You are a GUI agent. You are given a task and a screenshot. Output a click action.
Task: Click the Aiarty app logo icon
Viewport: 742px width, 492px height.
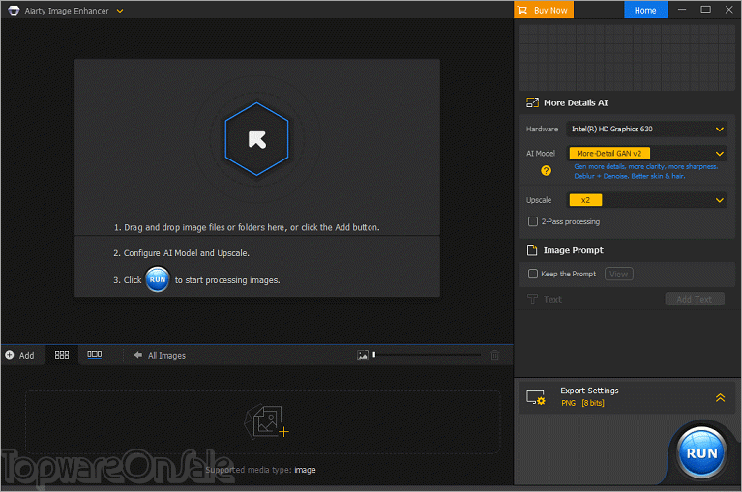[x=14, y=11]
